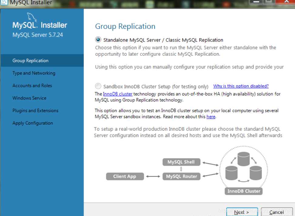The height and width of the screenshot is (216, 295).
Task: Open Accounts and Roles step
Action: point(32,85)
